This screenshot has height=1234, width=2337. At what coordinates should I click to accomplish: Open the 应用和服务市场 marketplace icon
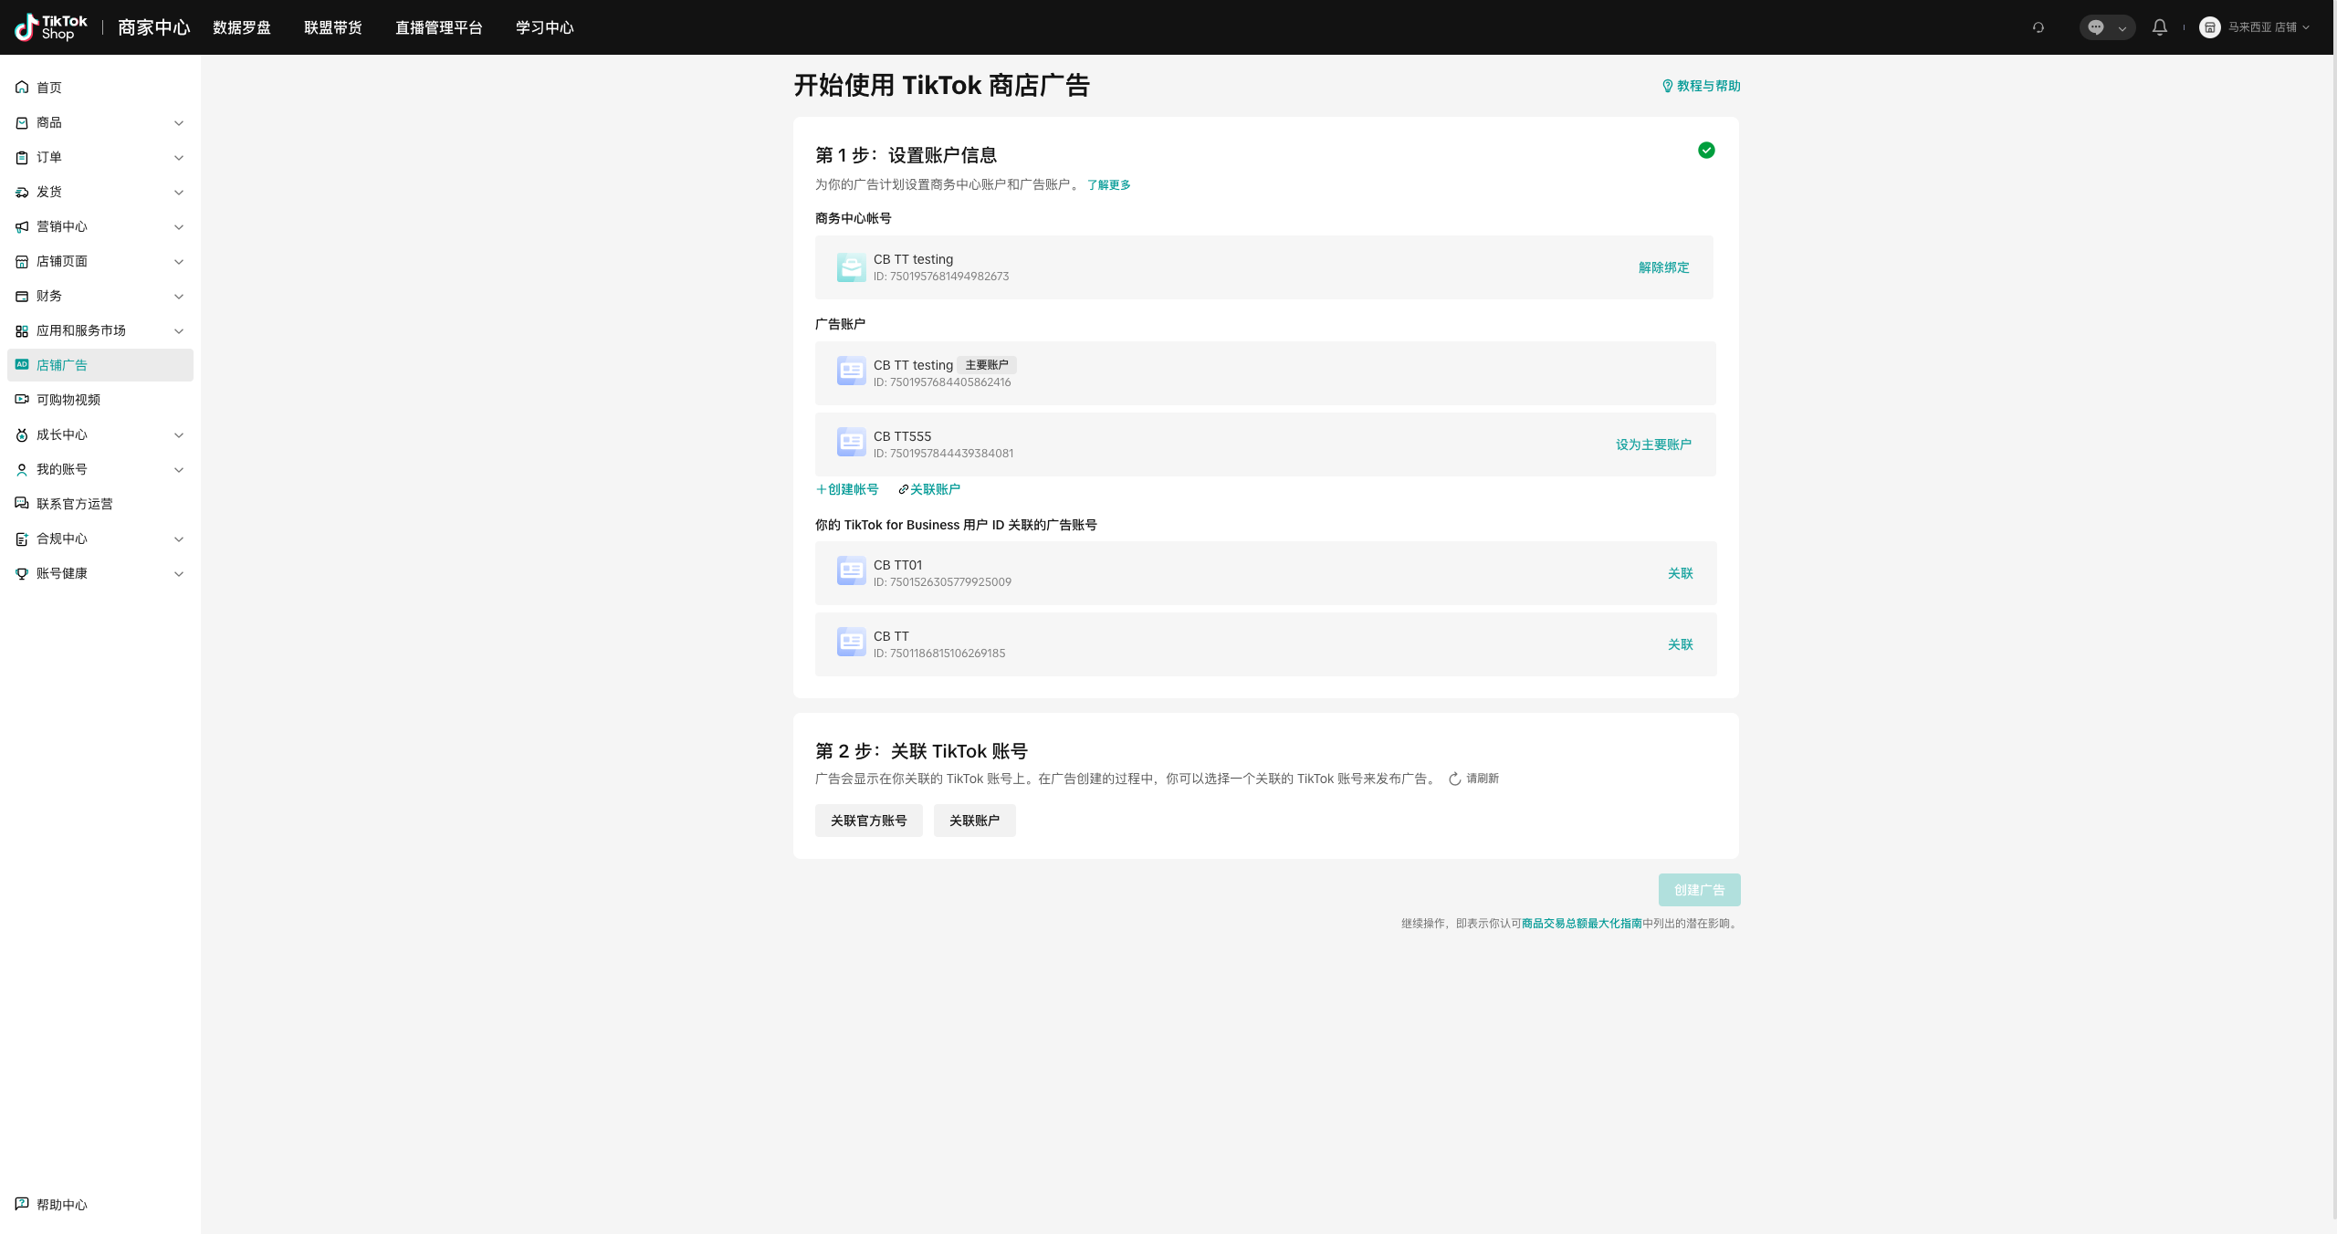tap(22, 330)
